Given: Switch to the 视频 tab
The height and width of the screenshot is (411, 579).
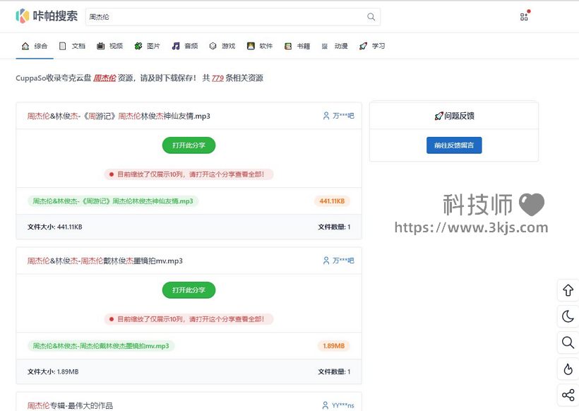Looking at the screenshot, I should point(109,46).
